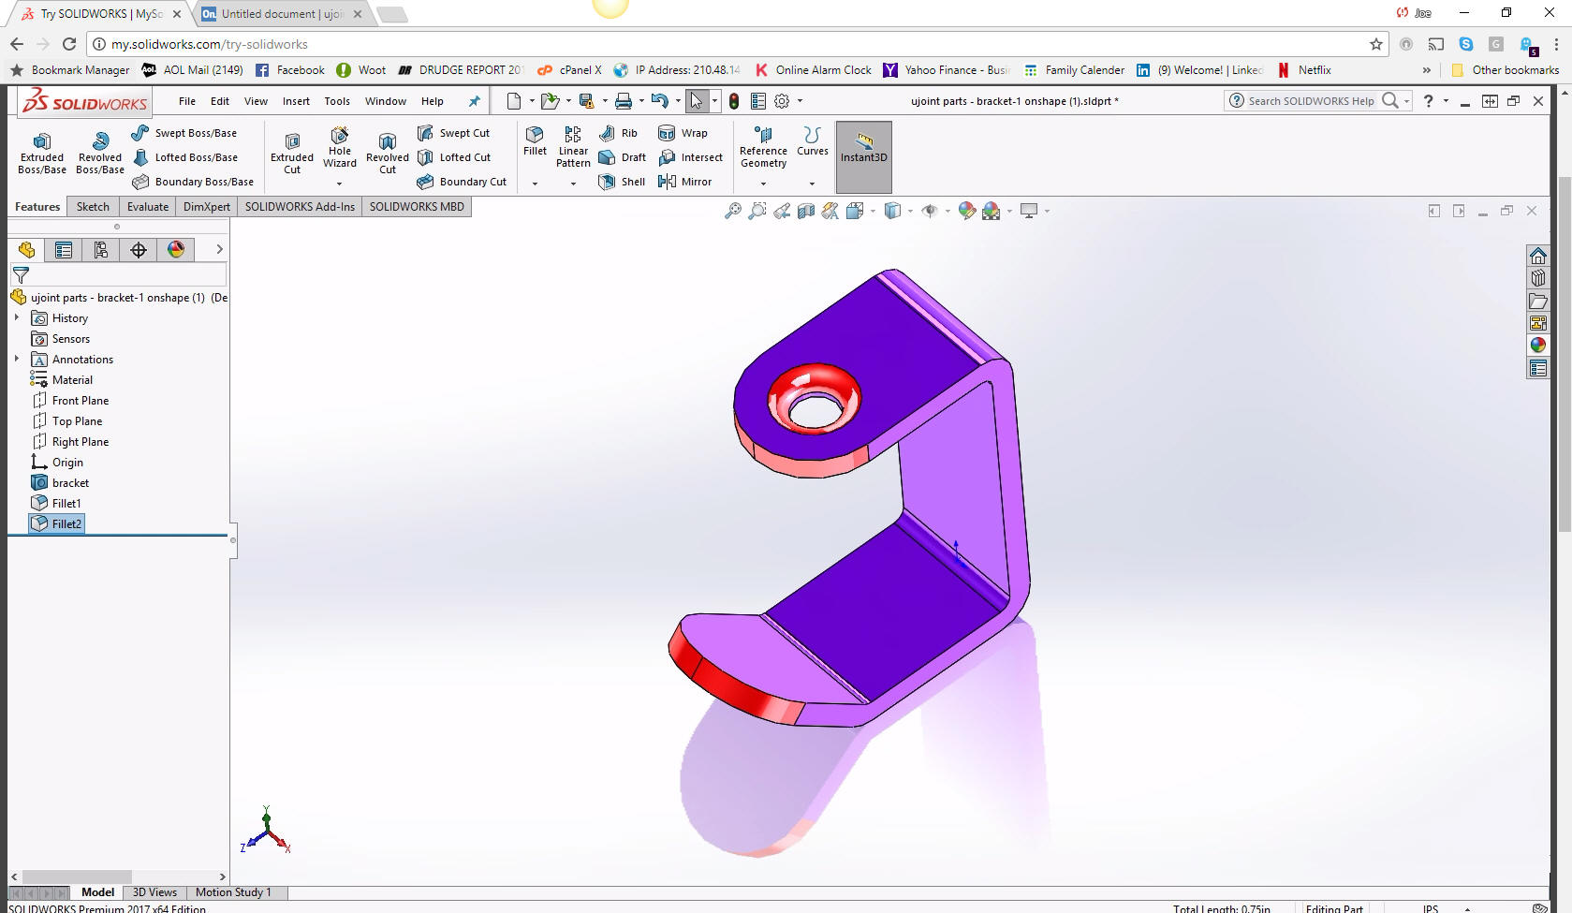This screenshot has height=913, width=1572.
Task: Open the Curves dropdown arrow
Action: [812, 184]
